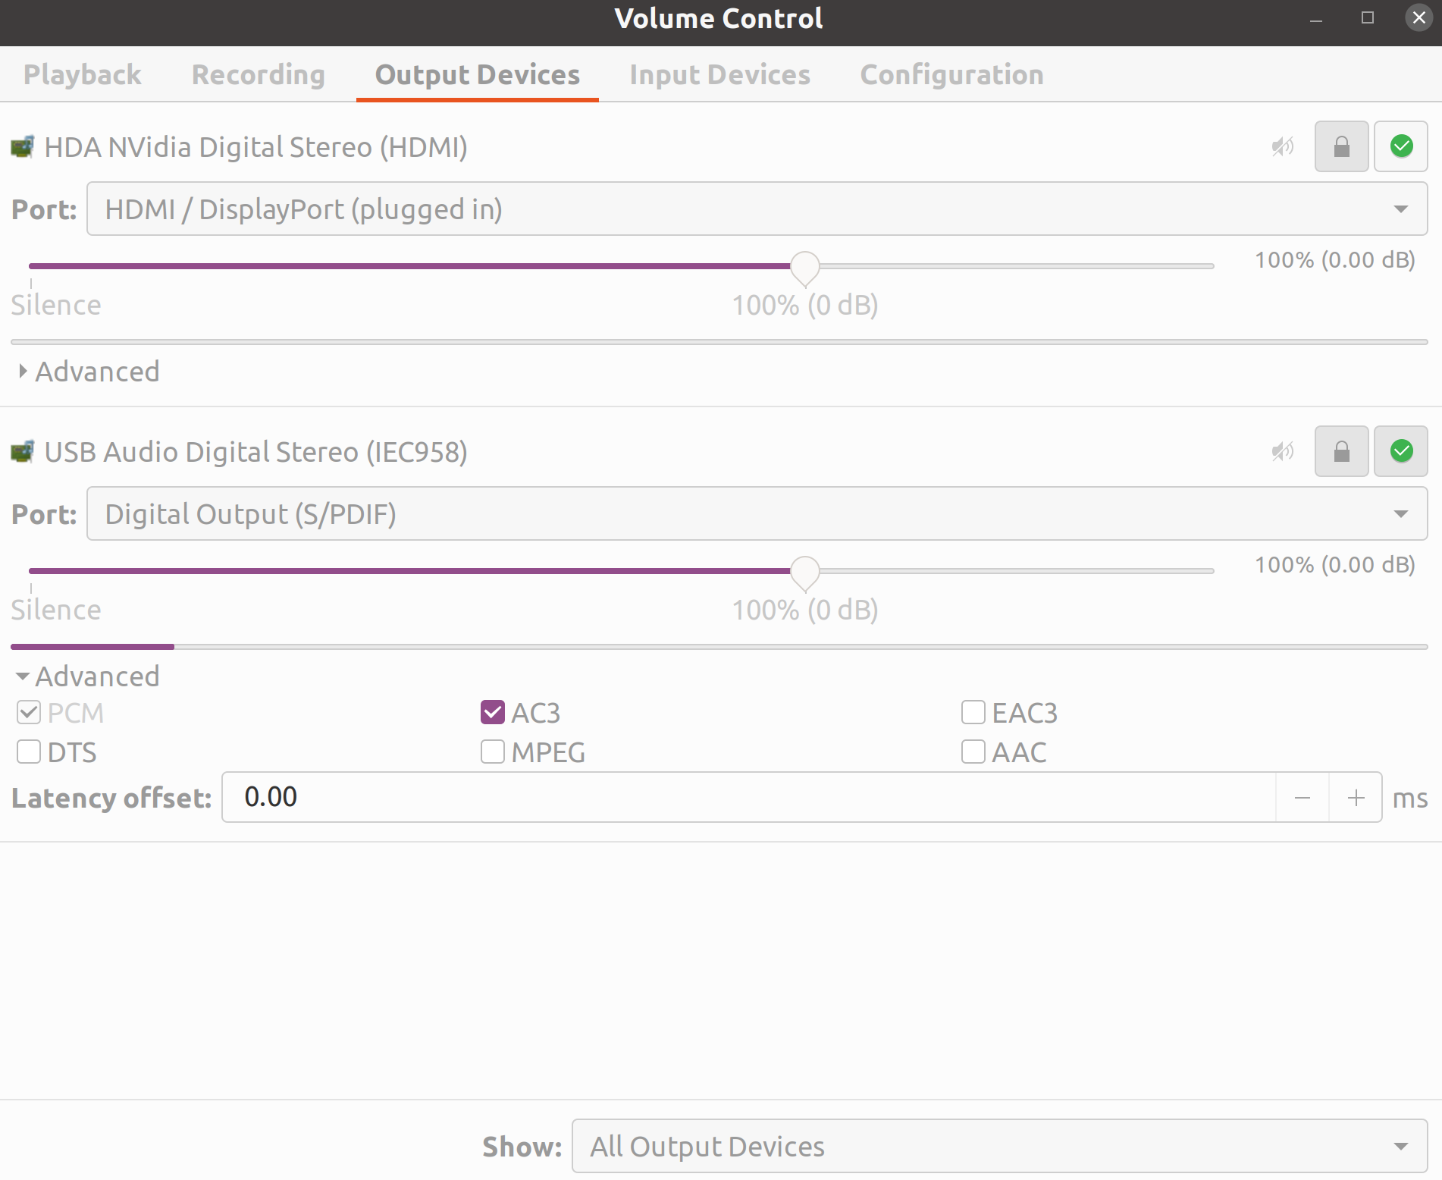Viewport: 1442px width, 1180px height.
Task: Expand Advanced section under HDA NVidia
Action: tap(88, 372)
